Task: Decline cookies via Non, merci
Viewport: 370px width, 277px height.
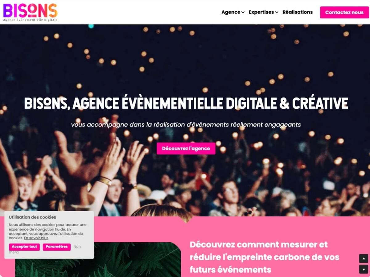Action: point(45,249)
